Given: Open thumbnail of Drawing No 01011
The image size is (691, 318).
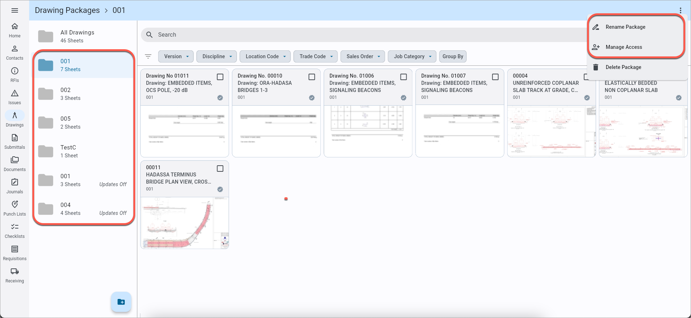Looking at the screenshot, I should point(184,131).
